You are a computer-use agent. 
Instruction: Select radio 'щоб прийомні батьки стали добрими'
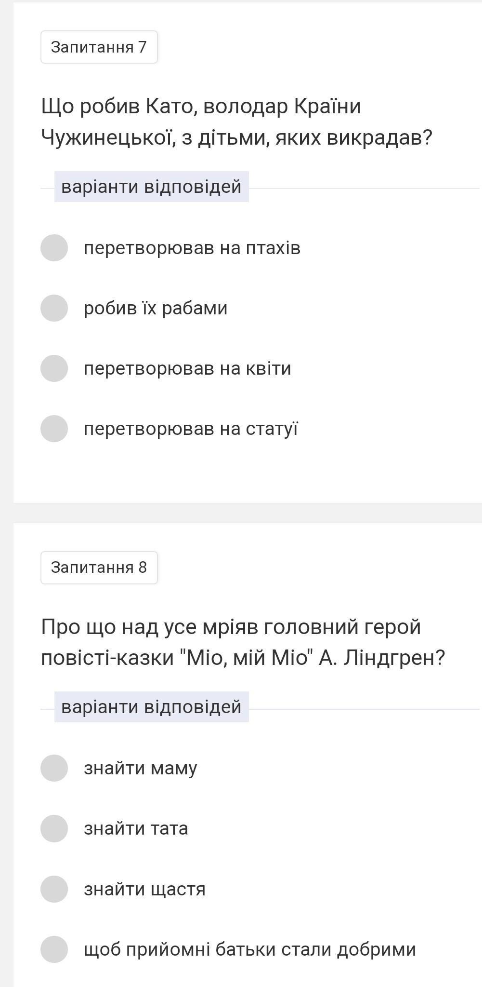54,949
